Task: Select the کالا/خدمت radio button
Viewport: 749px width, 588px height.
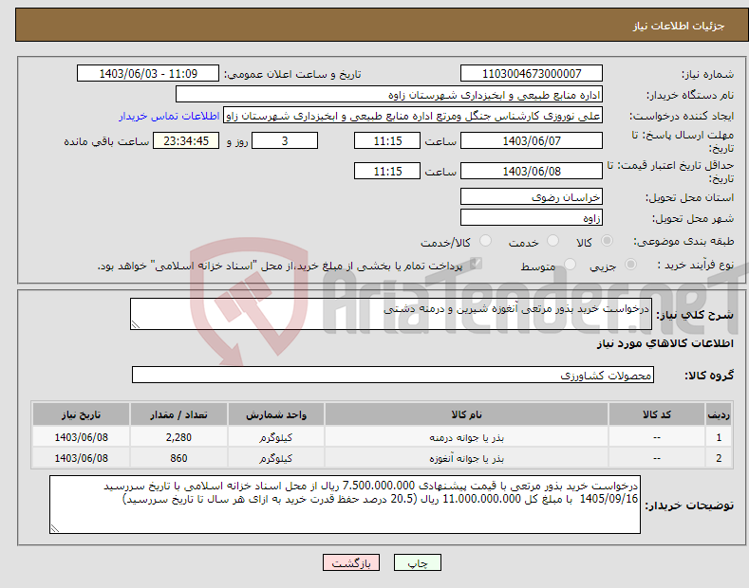Action: click(x=485, y=241)
